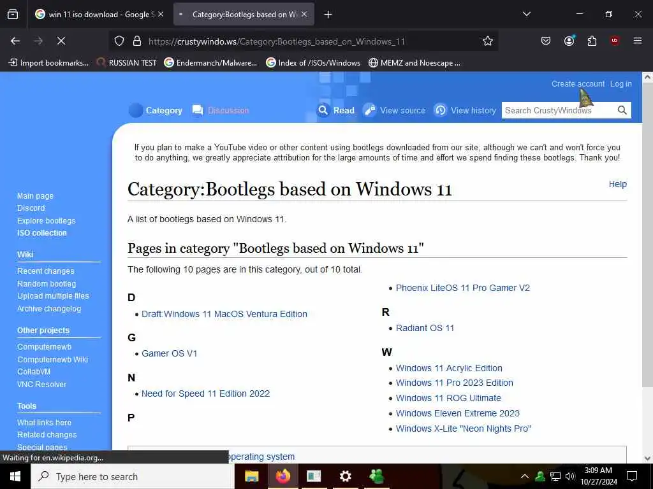Image resolution: width=653 pixels, height=489 pixels.
Task: Open Pocket save icon
Action: click(x=546, y=41)
